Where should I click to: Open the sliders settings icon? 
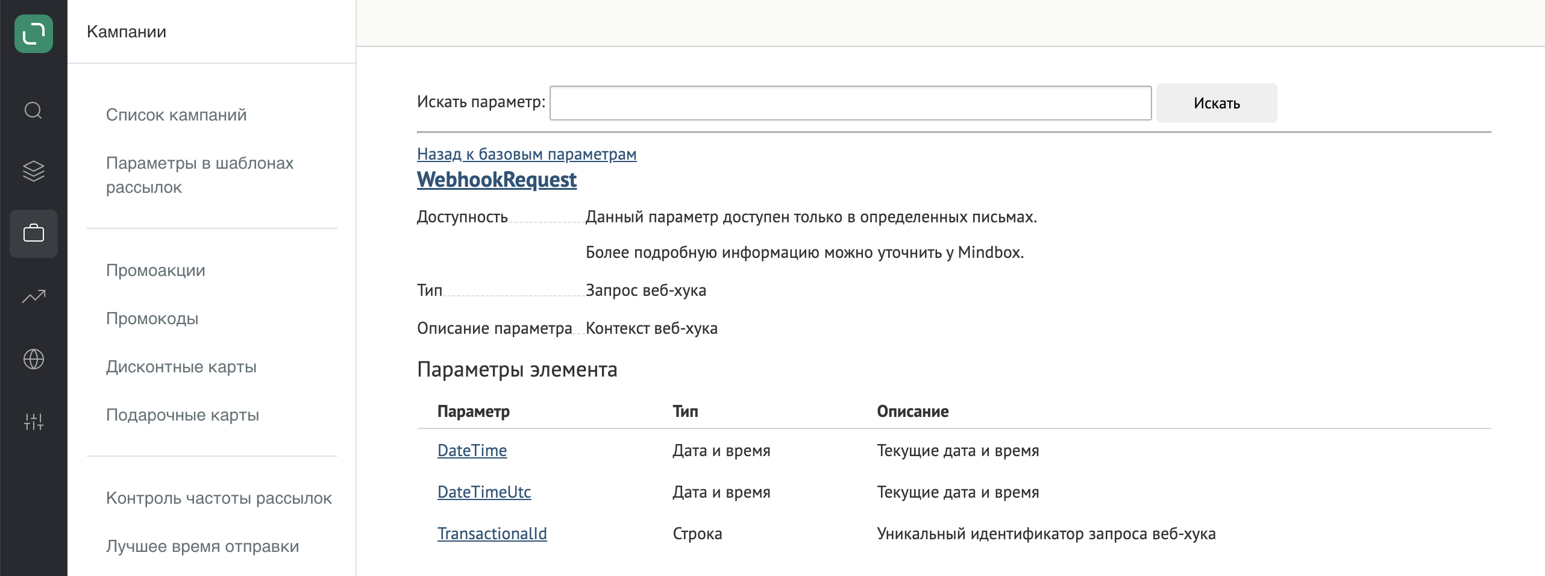[34, 421]
